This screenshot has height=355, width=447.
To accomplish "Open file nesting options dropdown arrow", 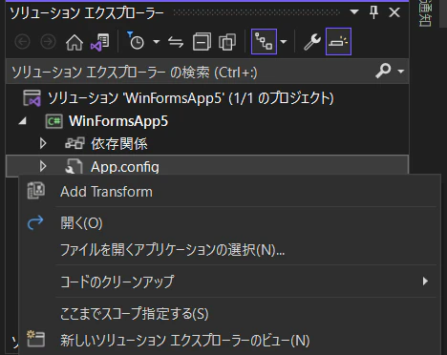I will point(284,42).
